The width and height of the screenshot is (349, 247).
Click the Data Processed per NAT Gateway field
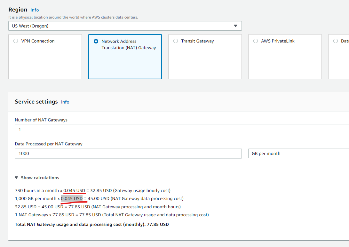pos(128,153)
